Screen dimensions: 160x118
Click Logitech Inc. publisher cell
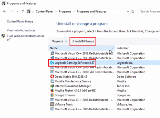[x=125, y=63]
